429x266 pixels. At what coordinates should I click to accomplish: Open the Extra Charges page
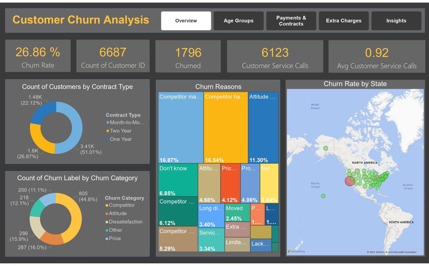[343, 21]
